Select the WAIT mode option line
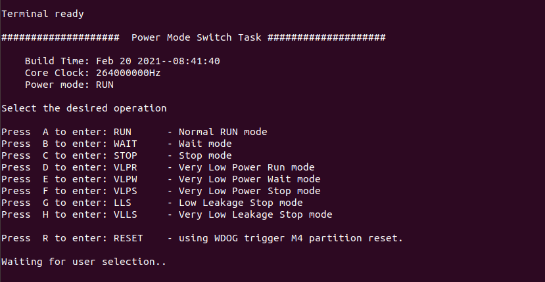This screenshot has height=282, width=545. pos(116,144)
